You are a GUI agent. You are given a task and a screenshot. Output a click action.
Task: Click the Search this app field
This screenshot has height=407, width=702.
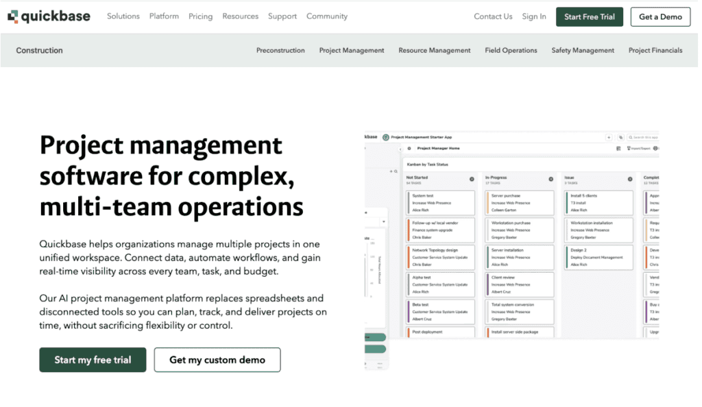pos(646,137)
